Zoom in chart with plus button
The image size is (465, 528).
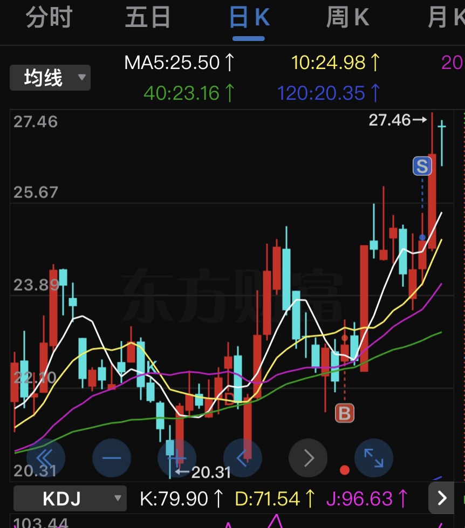pos(177,458)
